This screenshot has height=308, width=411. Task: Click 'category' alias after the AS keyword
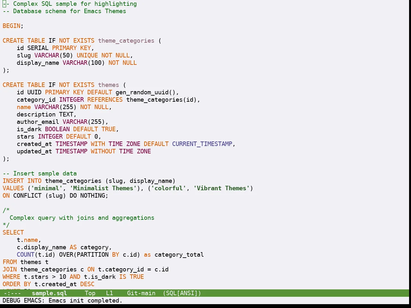click(x=94, y=247)
